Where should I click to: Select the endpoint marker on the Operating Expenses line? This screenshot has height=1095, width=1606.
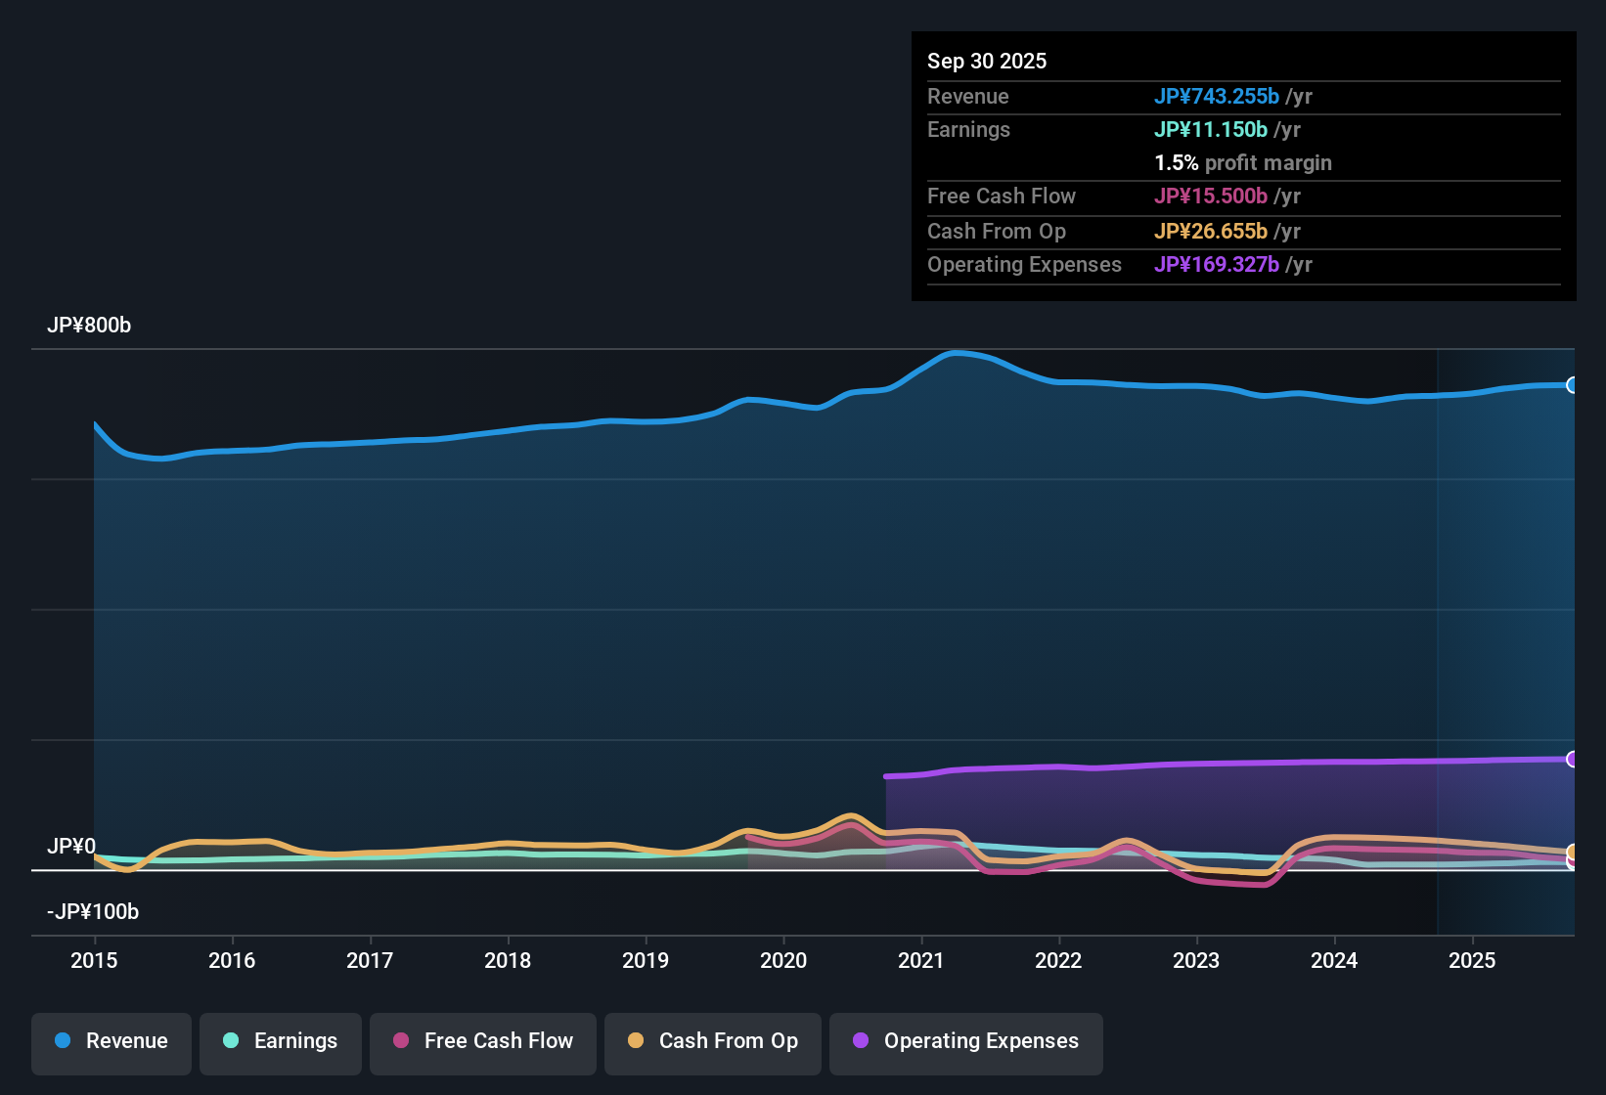[x=1572, y=758]
